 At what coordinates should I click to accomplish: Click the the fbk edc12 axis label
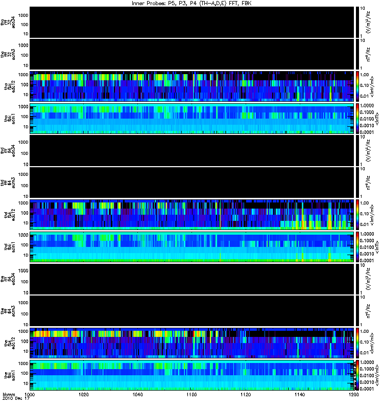click(x=10, y=343)
